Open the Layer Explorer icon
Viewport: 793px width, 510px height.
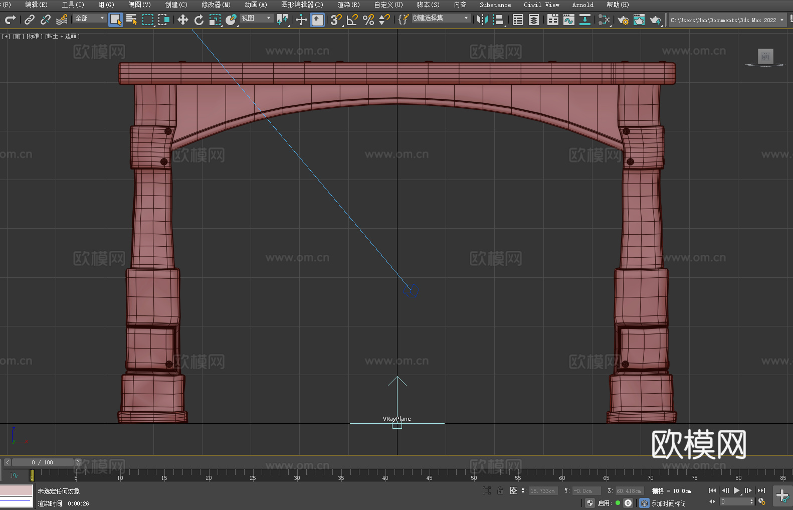534,20
